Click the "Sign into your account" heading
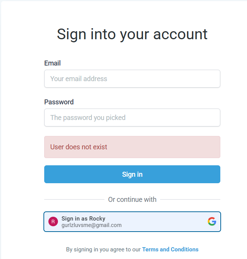The image size is (247, 259). (x=132, y=34)
